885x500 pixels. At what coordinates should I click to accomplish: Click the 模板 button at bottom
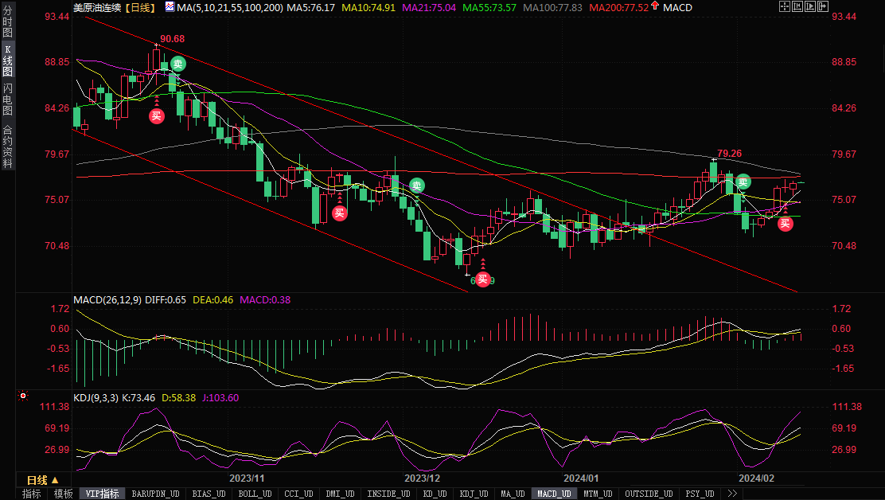click(63, 494)
